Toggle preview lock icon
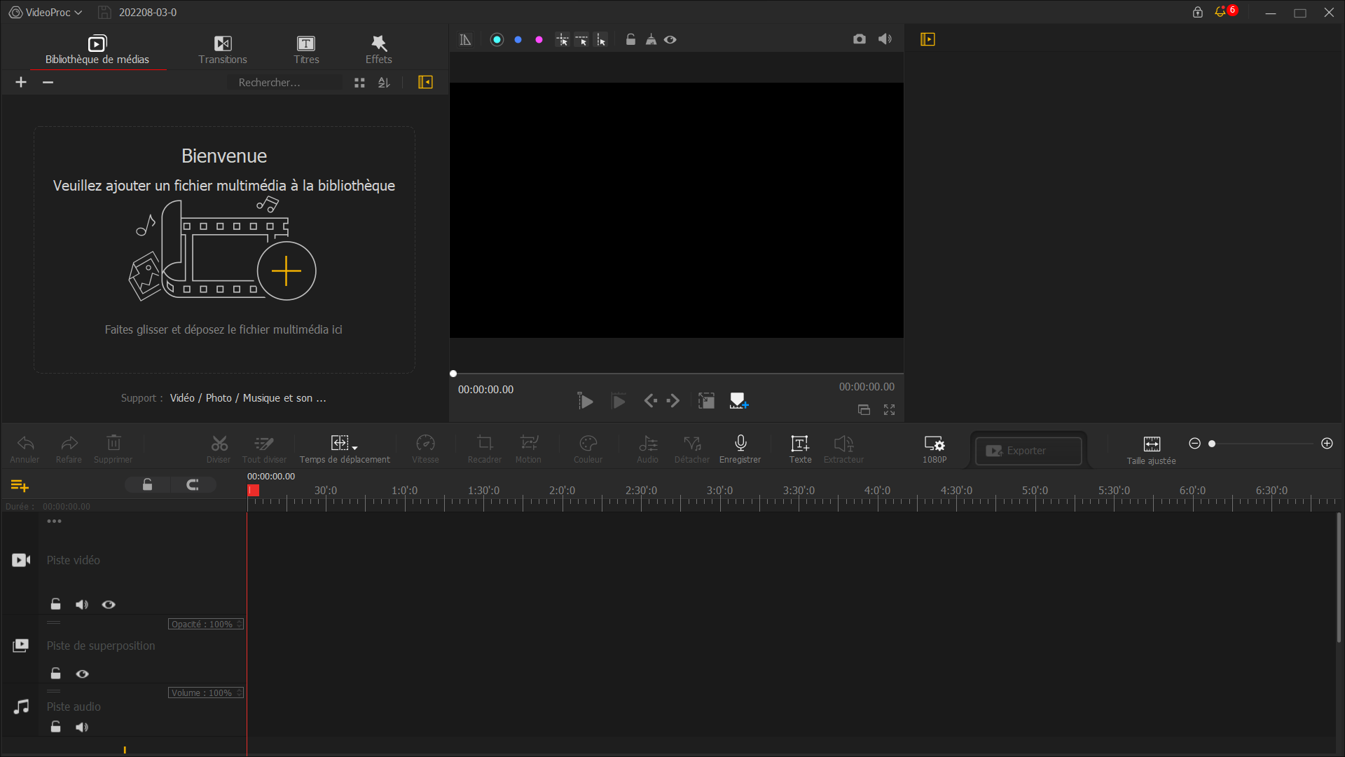The width and height of the screenshot is (1345, 757). (x=630, y=40)
